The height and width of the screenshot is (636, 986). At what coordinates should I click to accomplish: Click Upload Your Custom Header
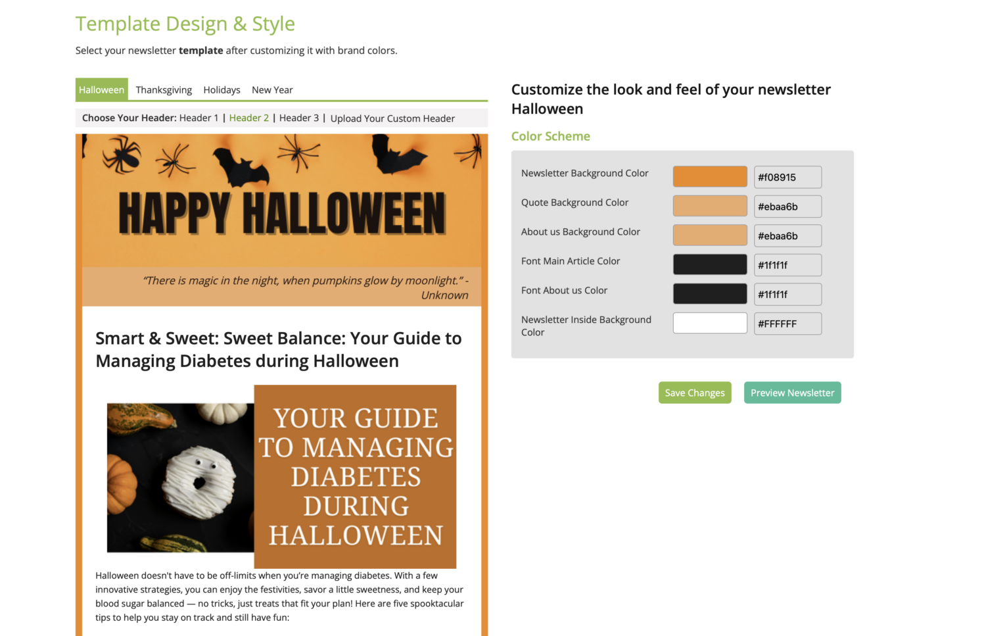coord(392,119)
